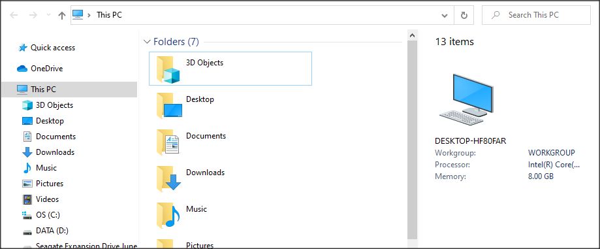Click the vertical scrollbar thumb

coord(412,140)
